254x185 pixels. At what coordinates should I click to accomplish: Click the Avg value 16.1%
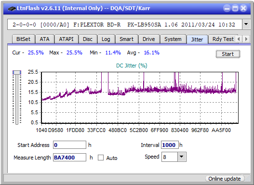pos(152,53)
